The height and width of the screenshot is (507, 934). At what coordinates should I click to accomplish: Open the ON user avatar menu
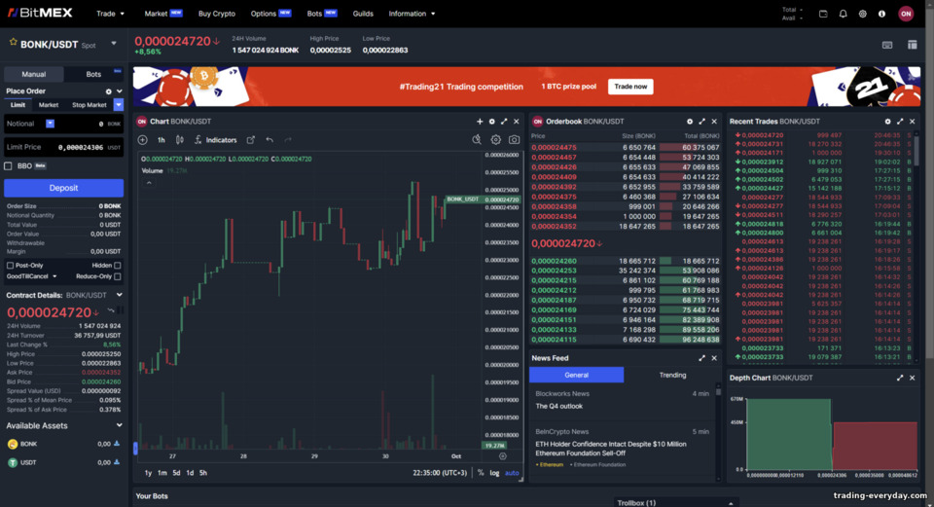click(x=906, y=14)
